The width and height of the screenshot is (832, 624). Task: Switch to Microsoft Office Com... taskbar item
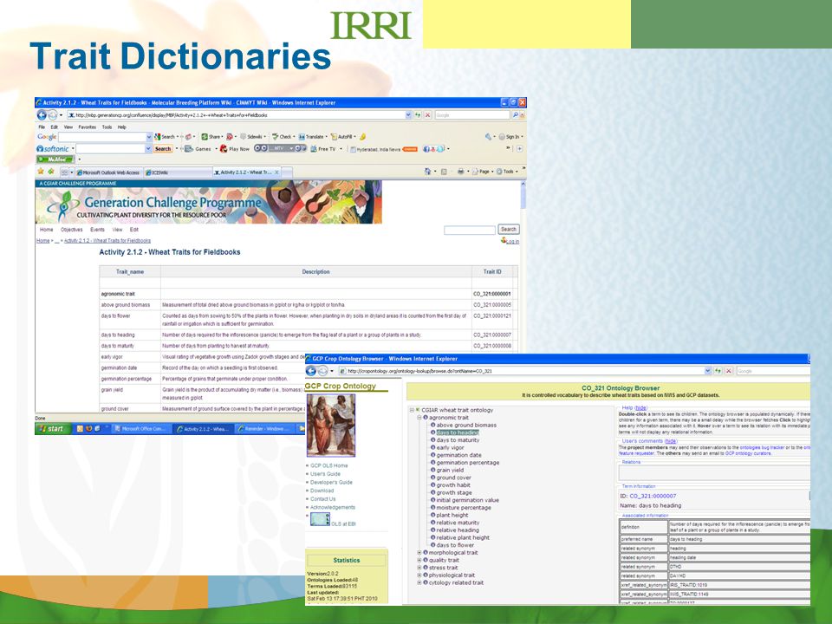click(140, 429)
